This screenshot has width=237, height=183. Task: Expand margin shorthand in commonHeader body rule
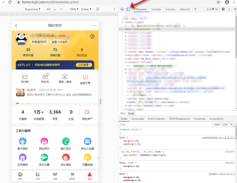[x=135, y=141]
